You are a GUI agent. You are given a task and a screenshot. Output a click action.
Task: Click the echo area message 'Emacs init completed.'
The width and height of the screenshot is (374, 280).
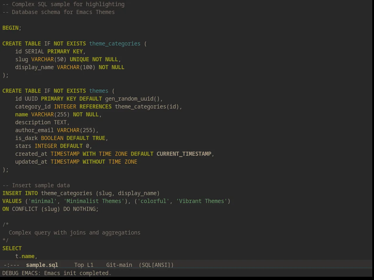tap(78, 273)
